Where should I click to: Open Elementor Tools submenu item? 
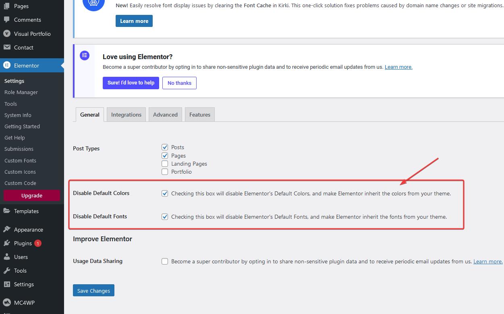(10, 104)
